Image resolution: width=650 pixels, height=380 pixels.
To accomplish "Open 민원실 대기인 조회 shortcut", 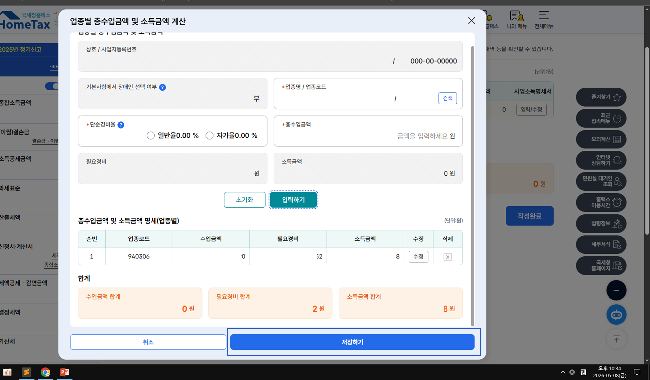I will 601,181.
